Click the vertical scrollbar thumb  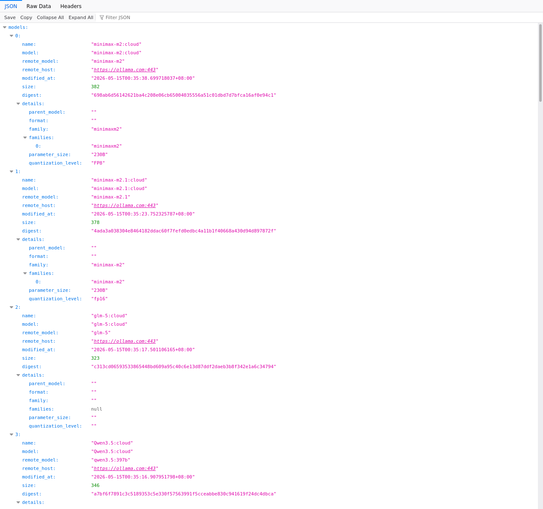(x=540, y=63)
